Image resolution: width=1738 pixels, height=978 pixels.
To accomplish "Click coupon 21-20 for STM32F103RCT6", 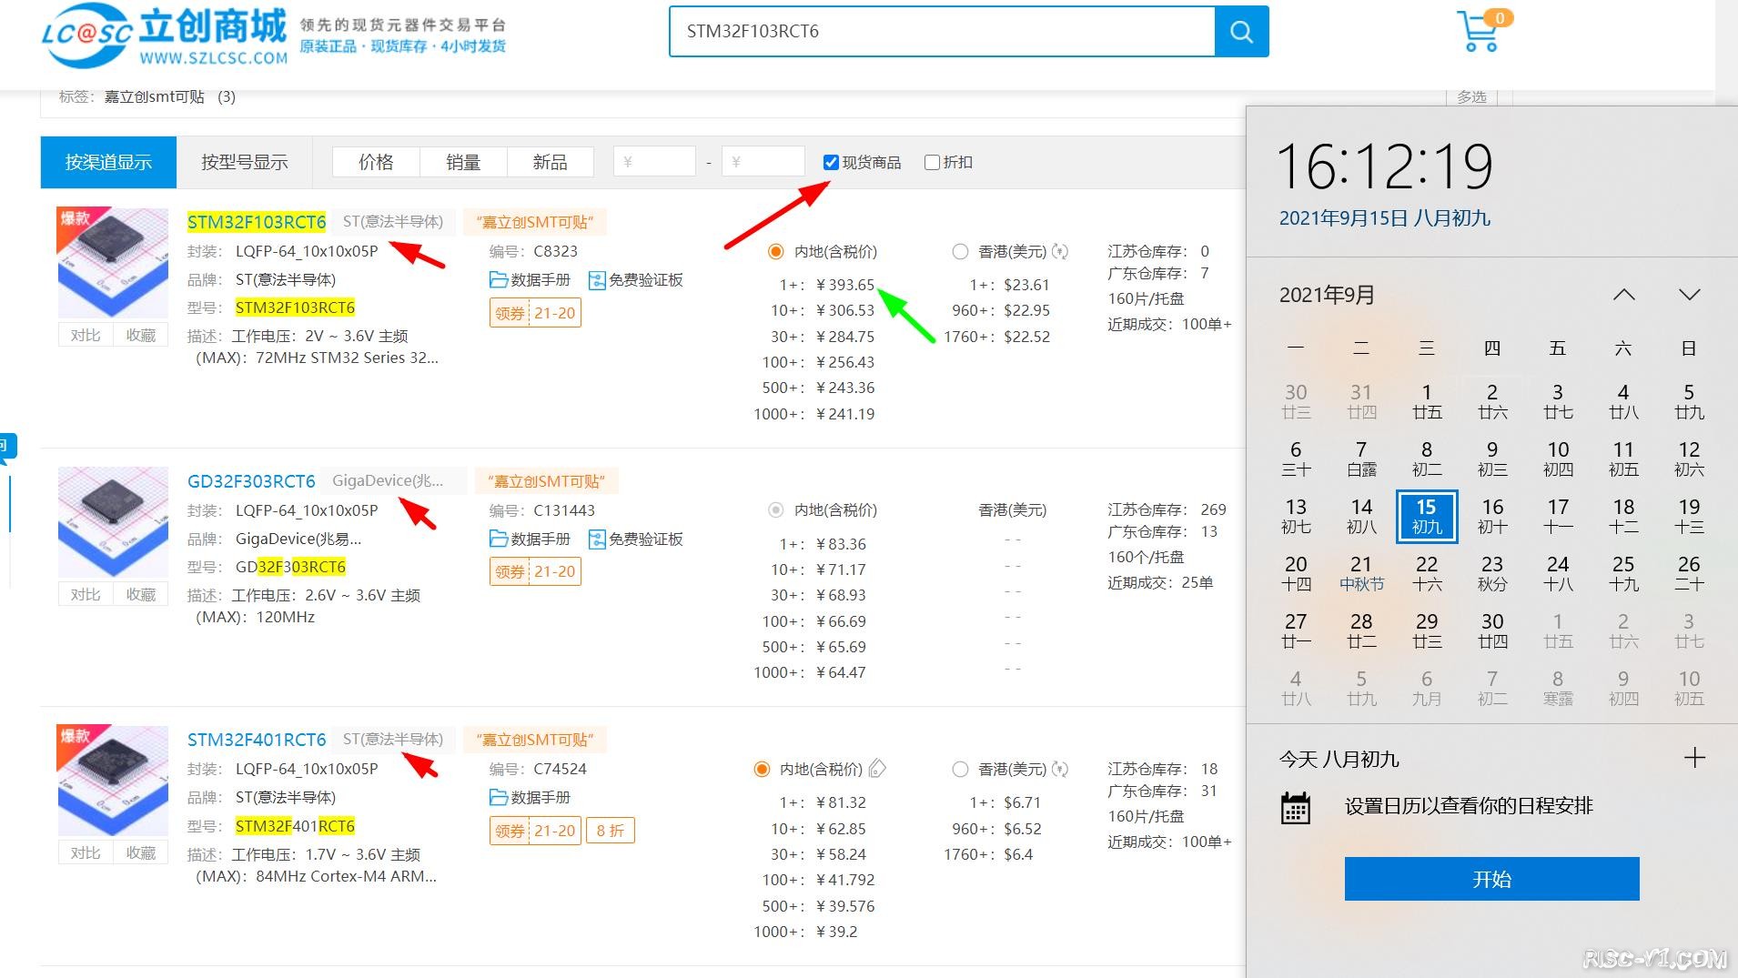I will tap(535, 313).
